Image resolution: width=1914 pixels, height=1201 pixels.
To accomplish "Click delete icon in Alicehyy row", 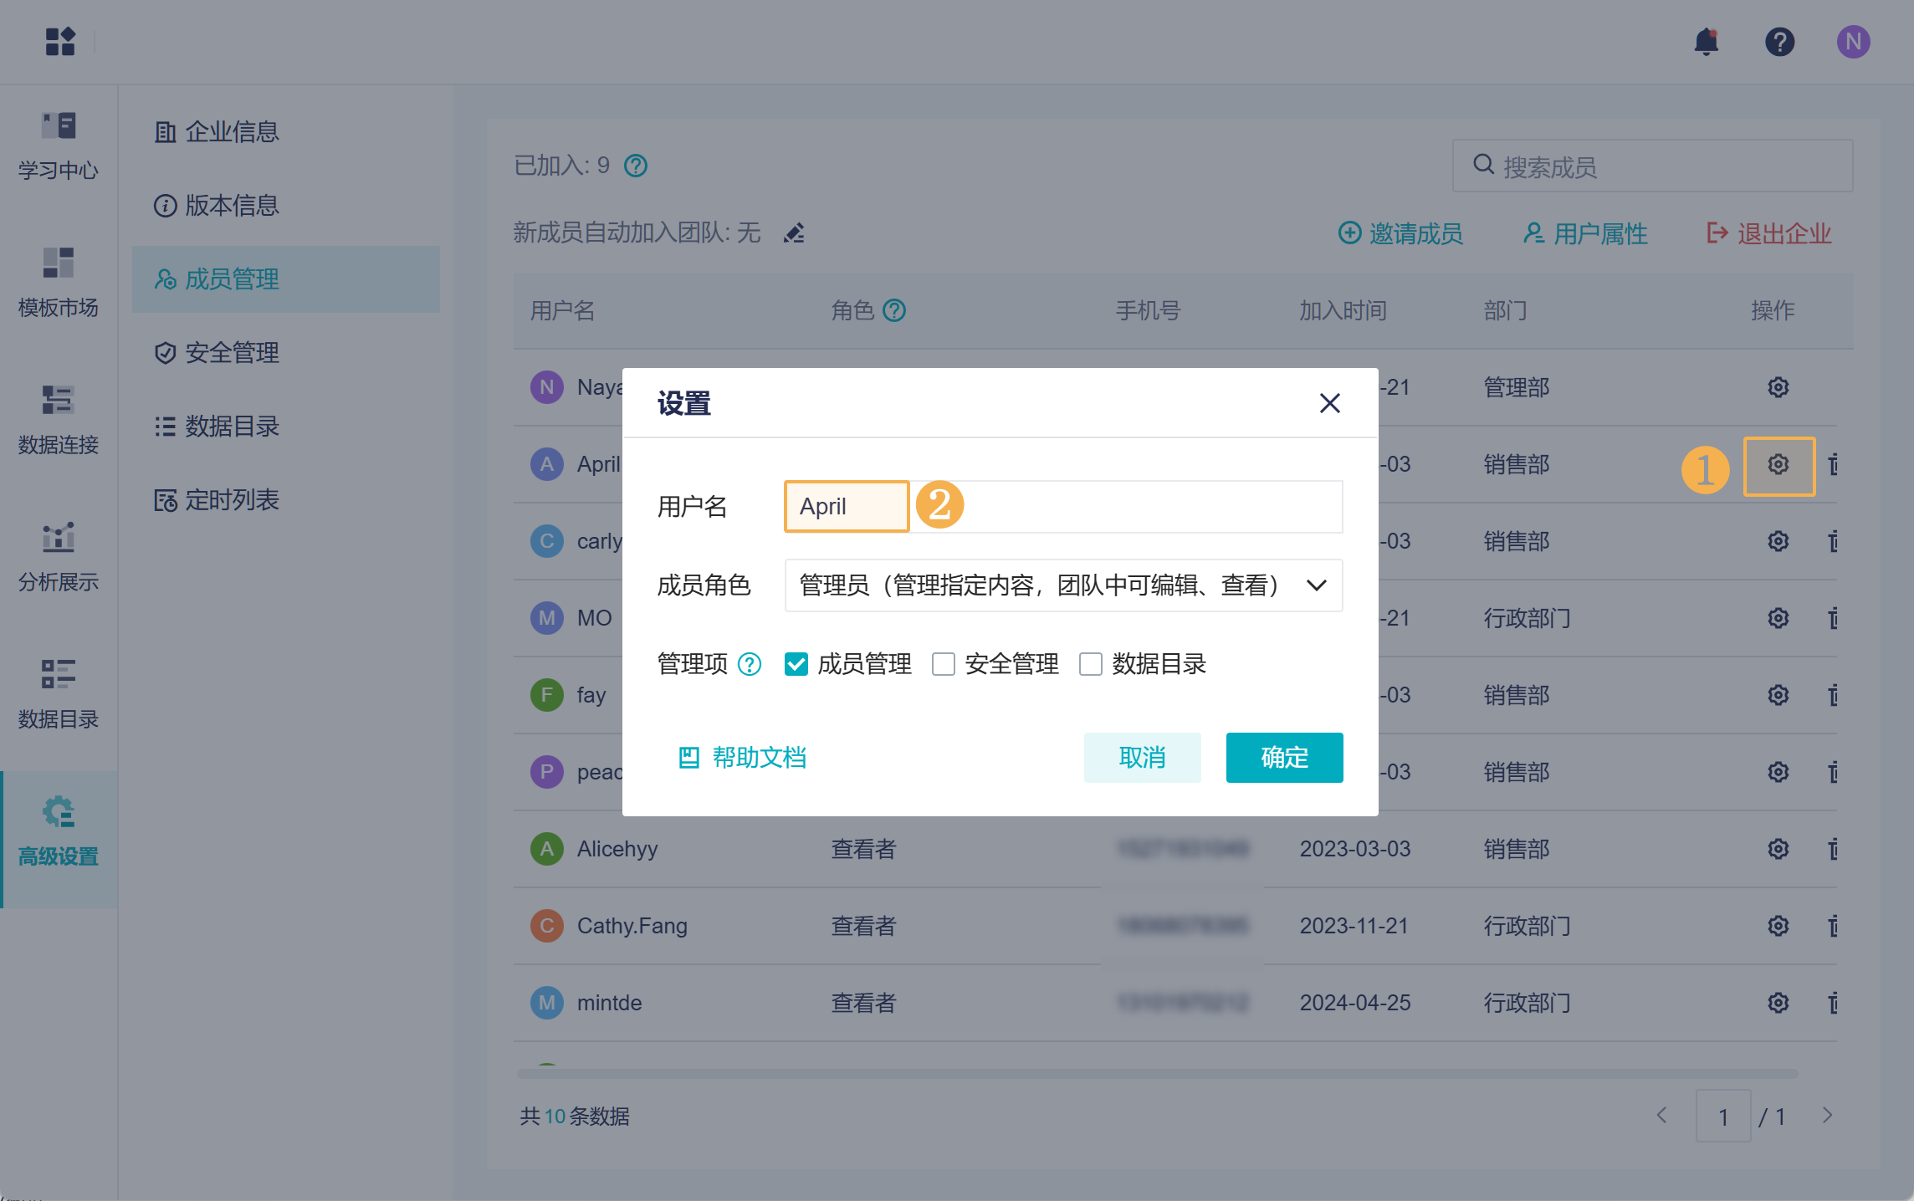I will [1833, 849].
